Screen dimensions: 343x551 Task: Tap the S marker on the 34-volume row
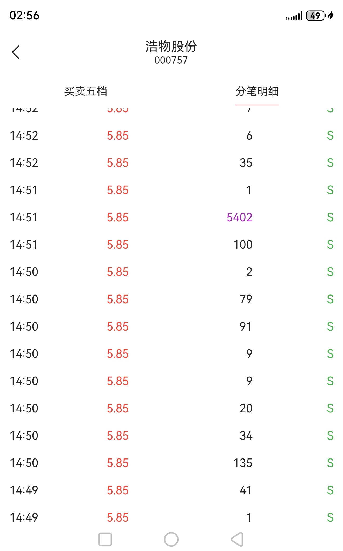tap(330, 436)
